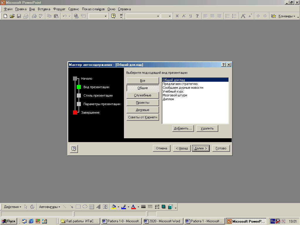Open the Вставка menu
The width and height of the screenshot is (300, 225).
(x=44, y=9)
